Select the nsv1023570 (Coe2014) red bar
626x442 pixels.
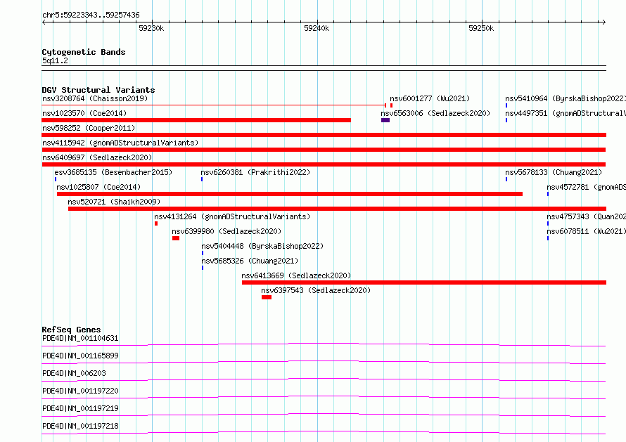point(196,120)
